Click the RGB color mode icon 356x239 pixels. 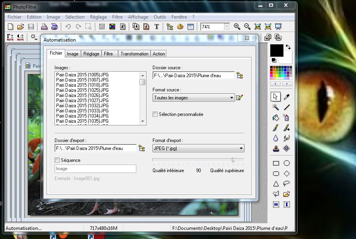point(112,27)
